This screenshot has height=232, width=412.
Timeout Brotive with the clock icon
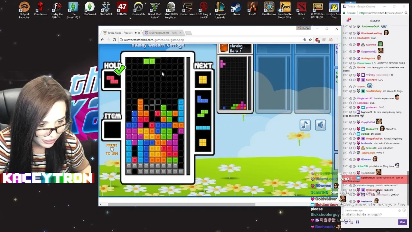[x=354, y=68]
